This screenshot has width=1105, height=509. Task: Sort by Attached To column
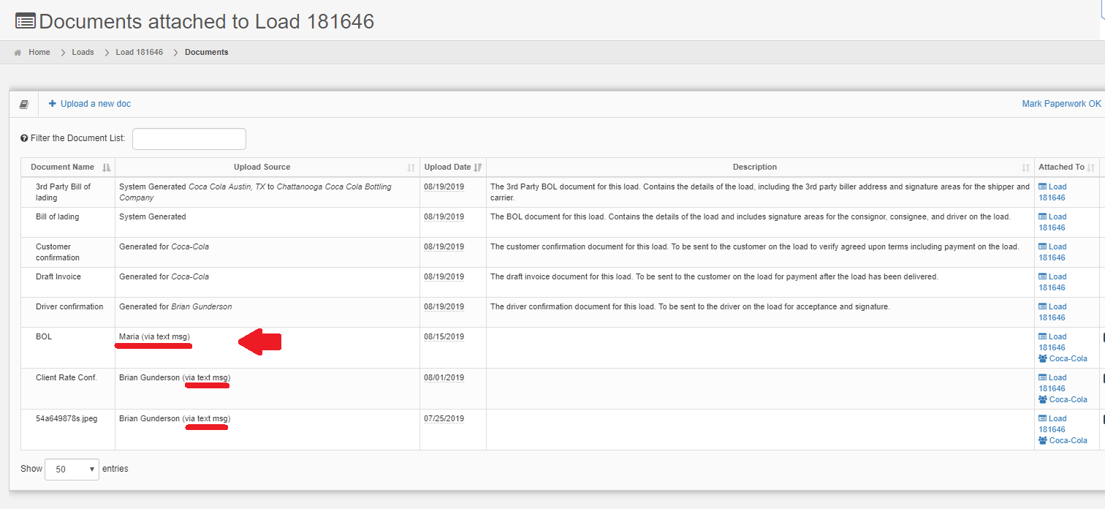coord(1066,167)
